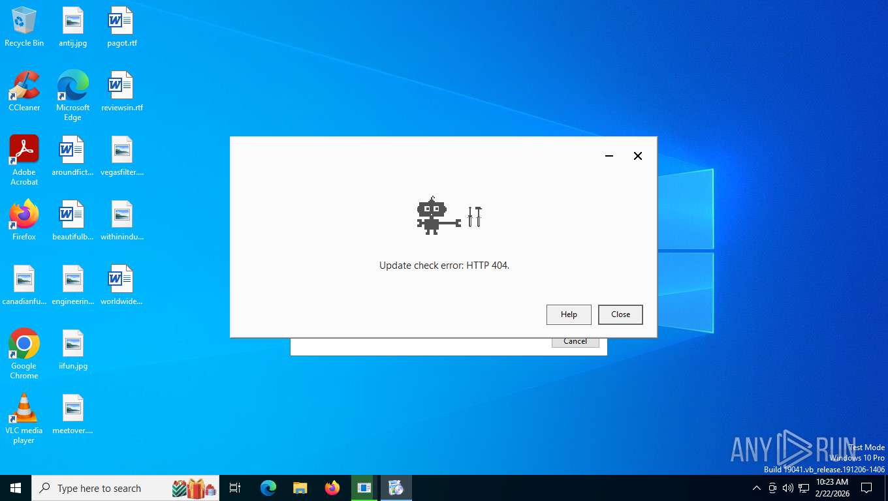
Task: Select the iifun.jpg file icon
Action: point(72,350)
